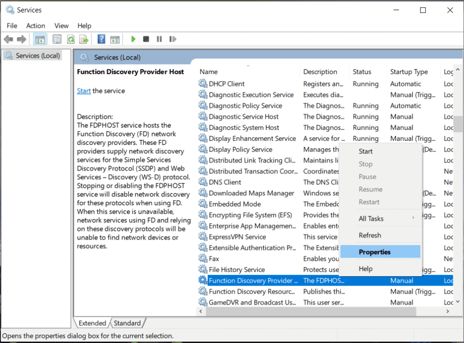
Task: Choose Refresh from the context menu
Action: click(x=370, y=235)
